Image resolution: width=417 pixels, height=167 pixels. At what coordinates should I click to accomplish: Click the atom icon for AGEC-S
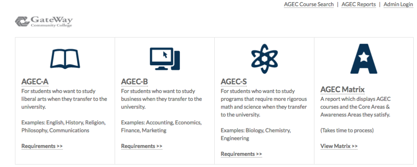coord(264,59)
